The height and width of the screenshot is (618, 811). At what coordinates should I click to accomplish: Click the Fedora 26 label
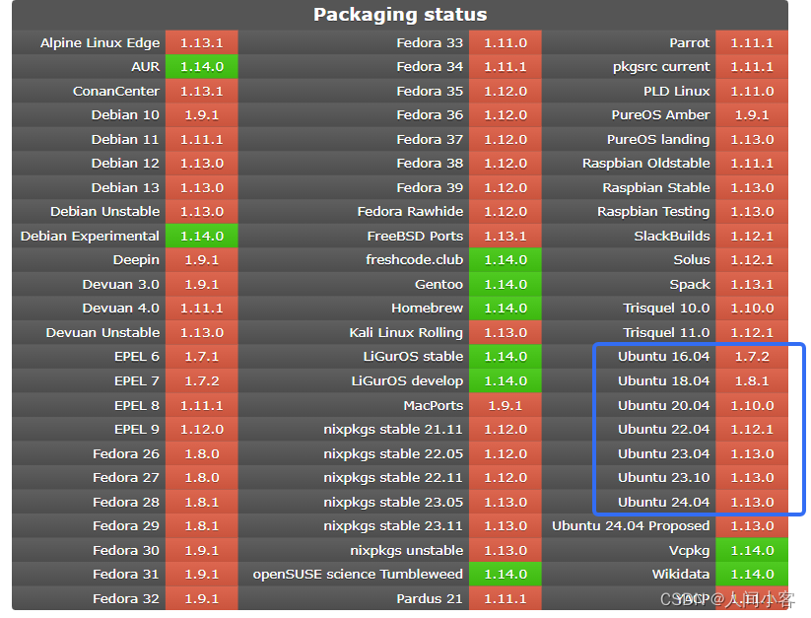pos(126,453)
